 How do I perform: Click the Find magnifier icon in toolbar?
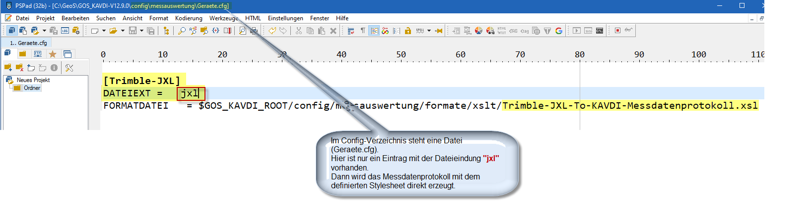click(x=182, y=31)
